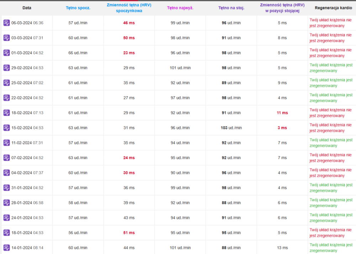The image size is (356, 254).
Task: Click the Tętno na stoj. header
Action: click(x=231, y=8)
